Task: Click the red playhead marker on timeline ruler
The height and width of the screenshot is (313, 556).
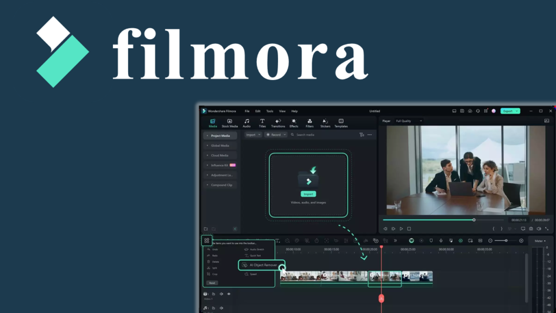Action: [x=382, y=247]
